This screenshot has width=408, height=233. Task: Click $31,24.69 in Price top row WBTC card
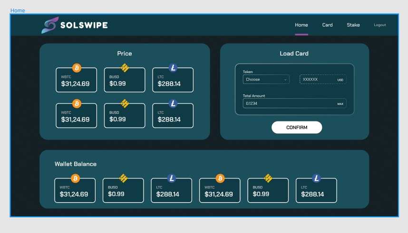75,84
